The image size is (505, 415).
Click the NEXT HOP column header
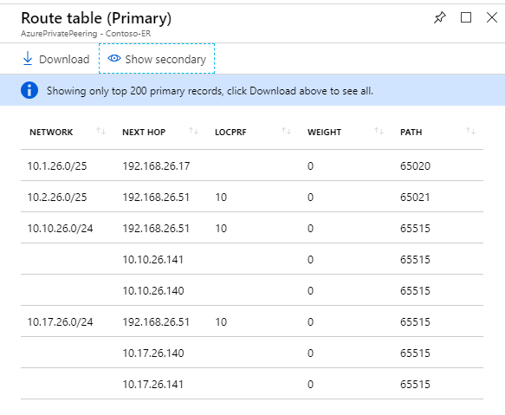click(144, 132)
